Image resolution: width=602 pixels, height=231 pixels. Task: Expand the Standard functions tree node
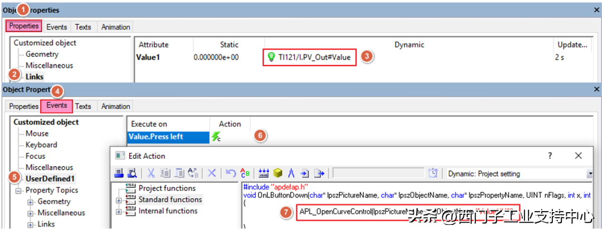tap(119, 200)
